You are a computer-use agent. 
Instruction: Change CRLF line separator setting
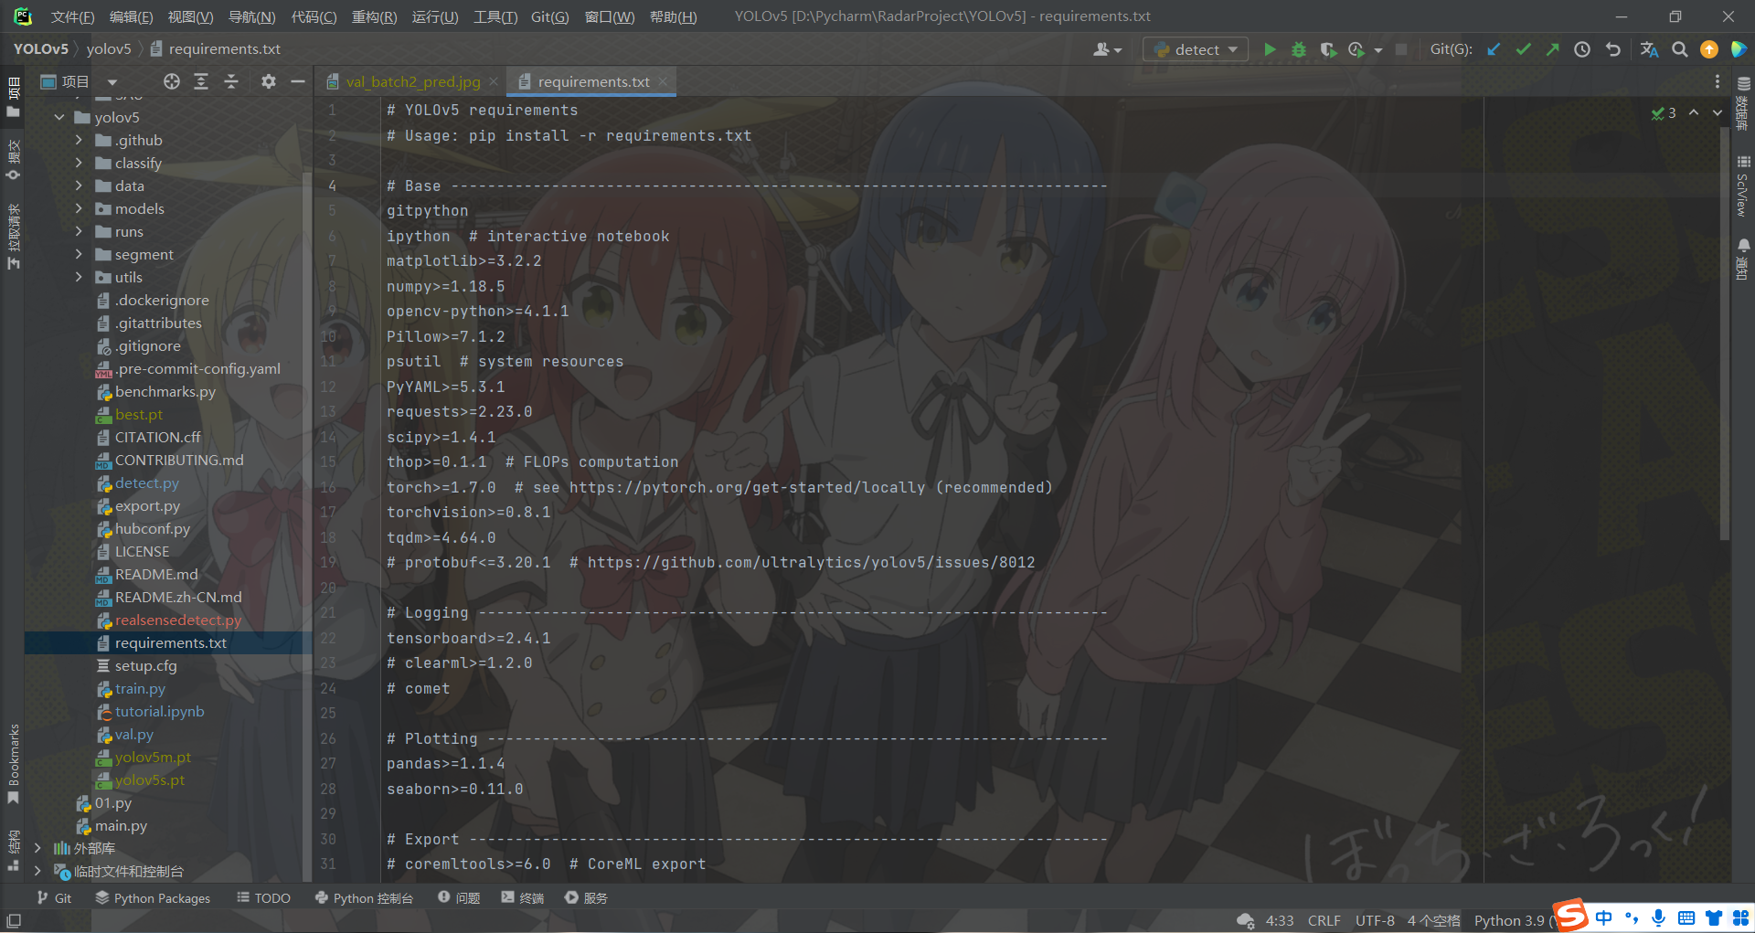tap(1324, 920)
